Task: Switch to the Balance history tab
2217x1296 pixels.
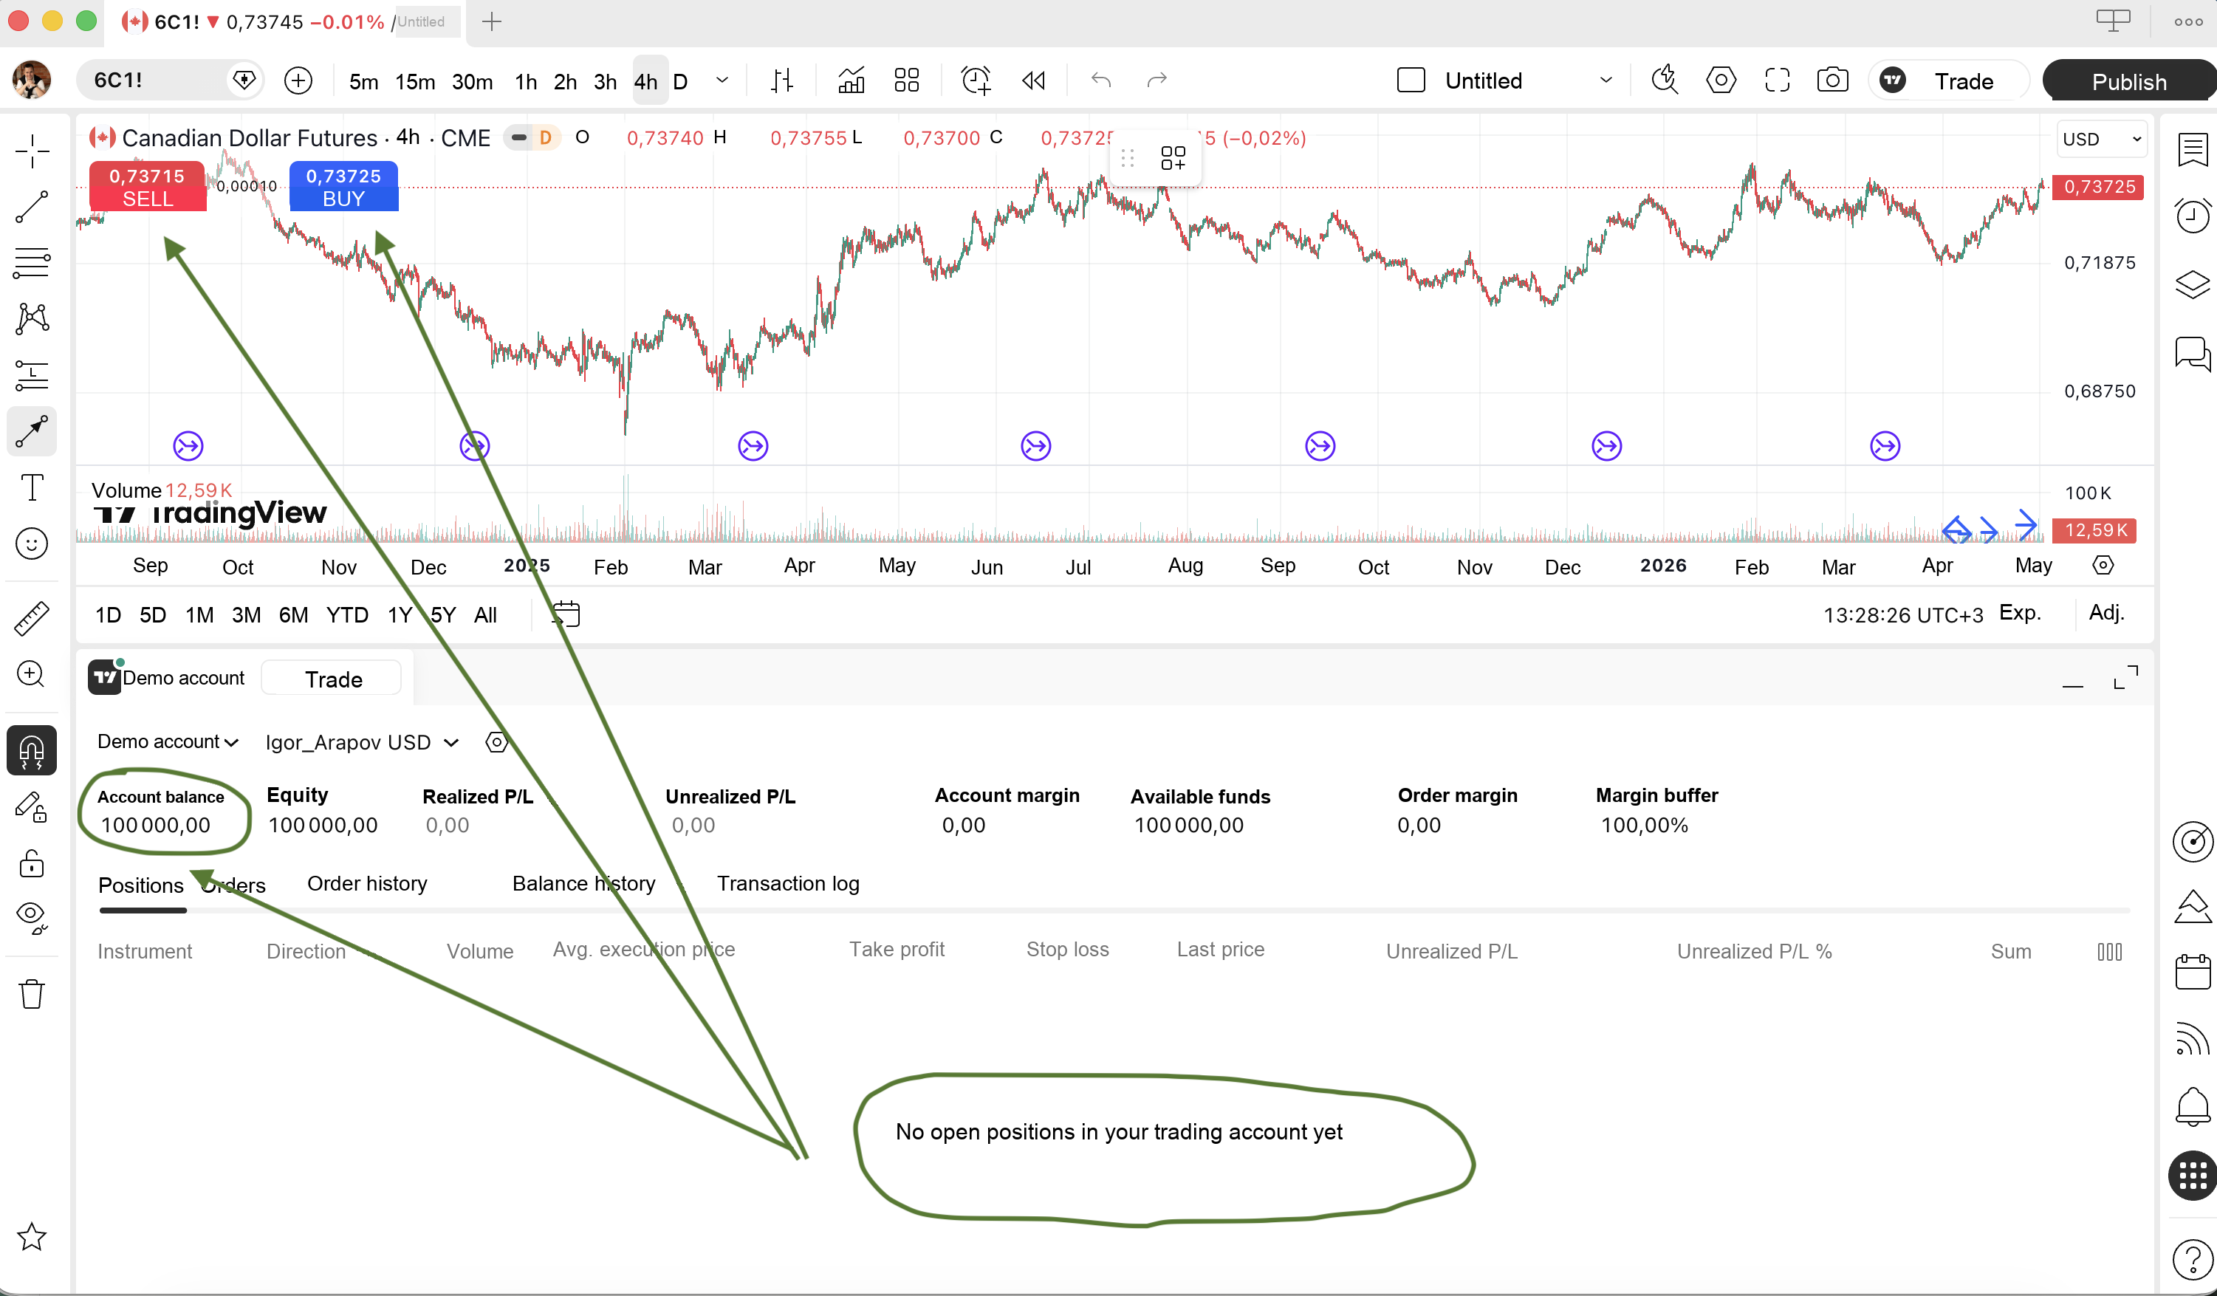Action: [584, 883]
